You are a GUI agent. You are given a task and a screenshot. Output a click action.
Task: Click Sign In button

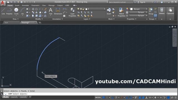141,2
